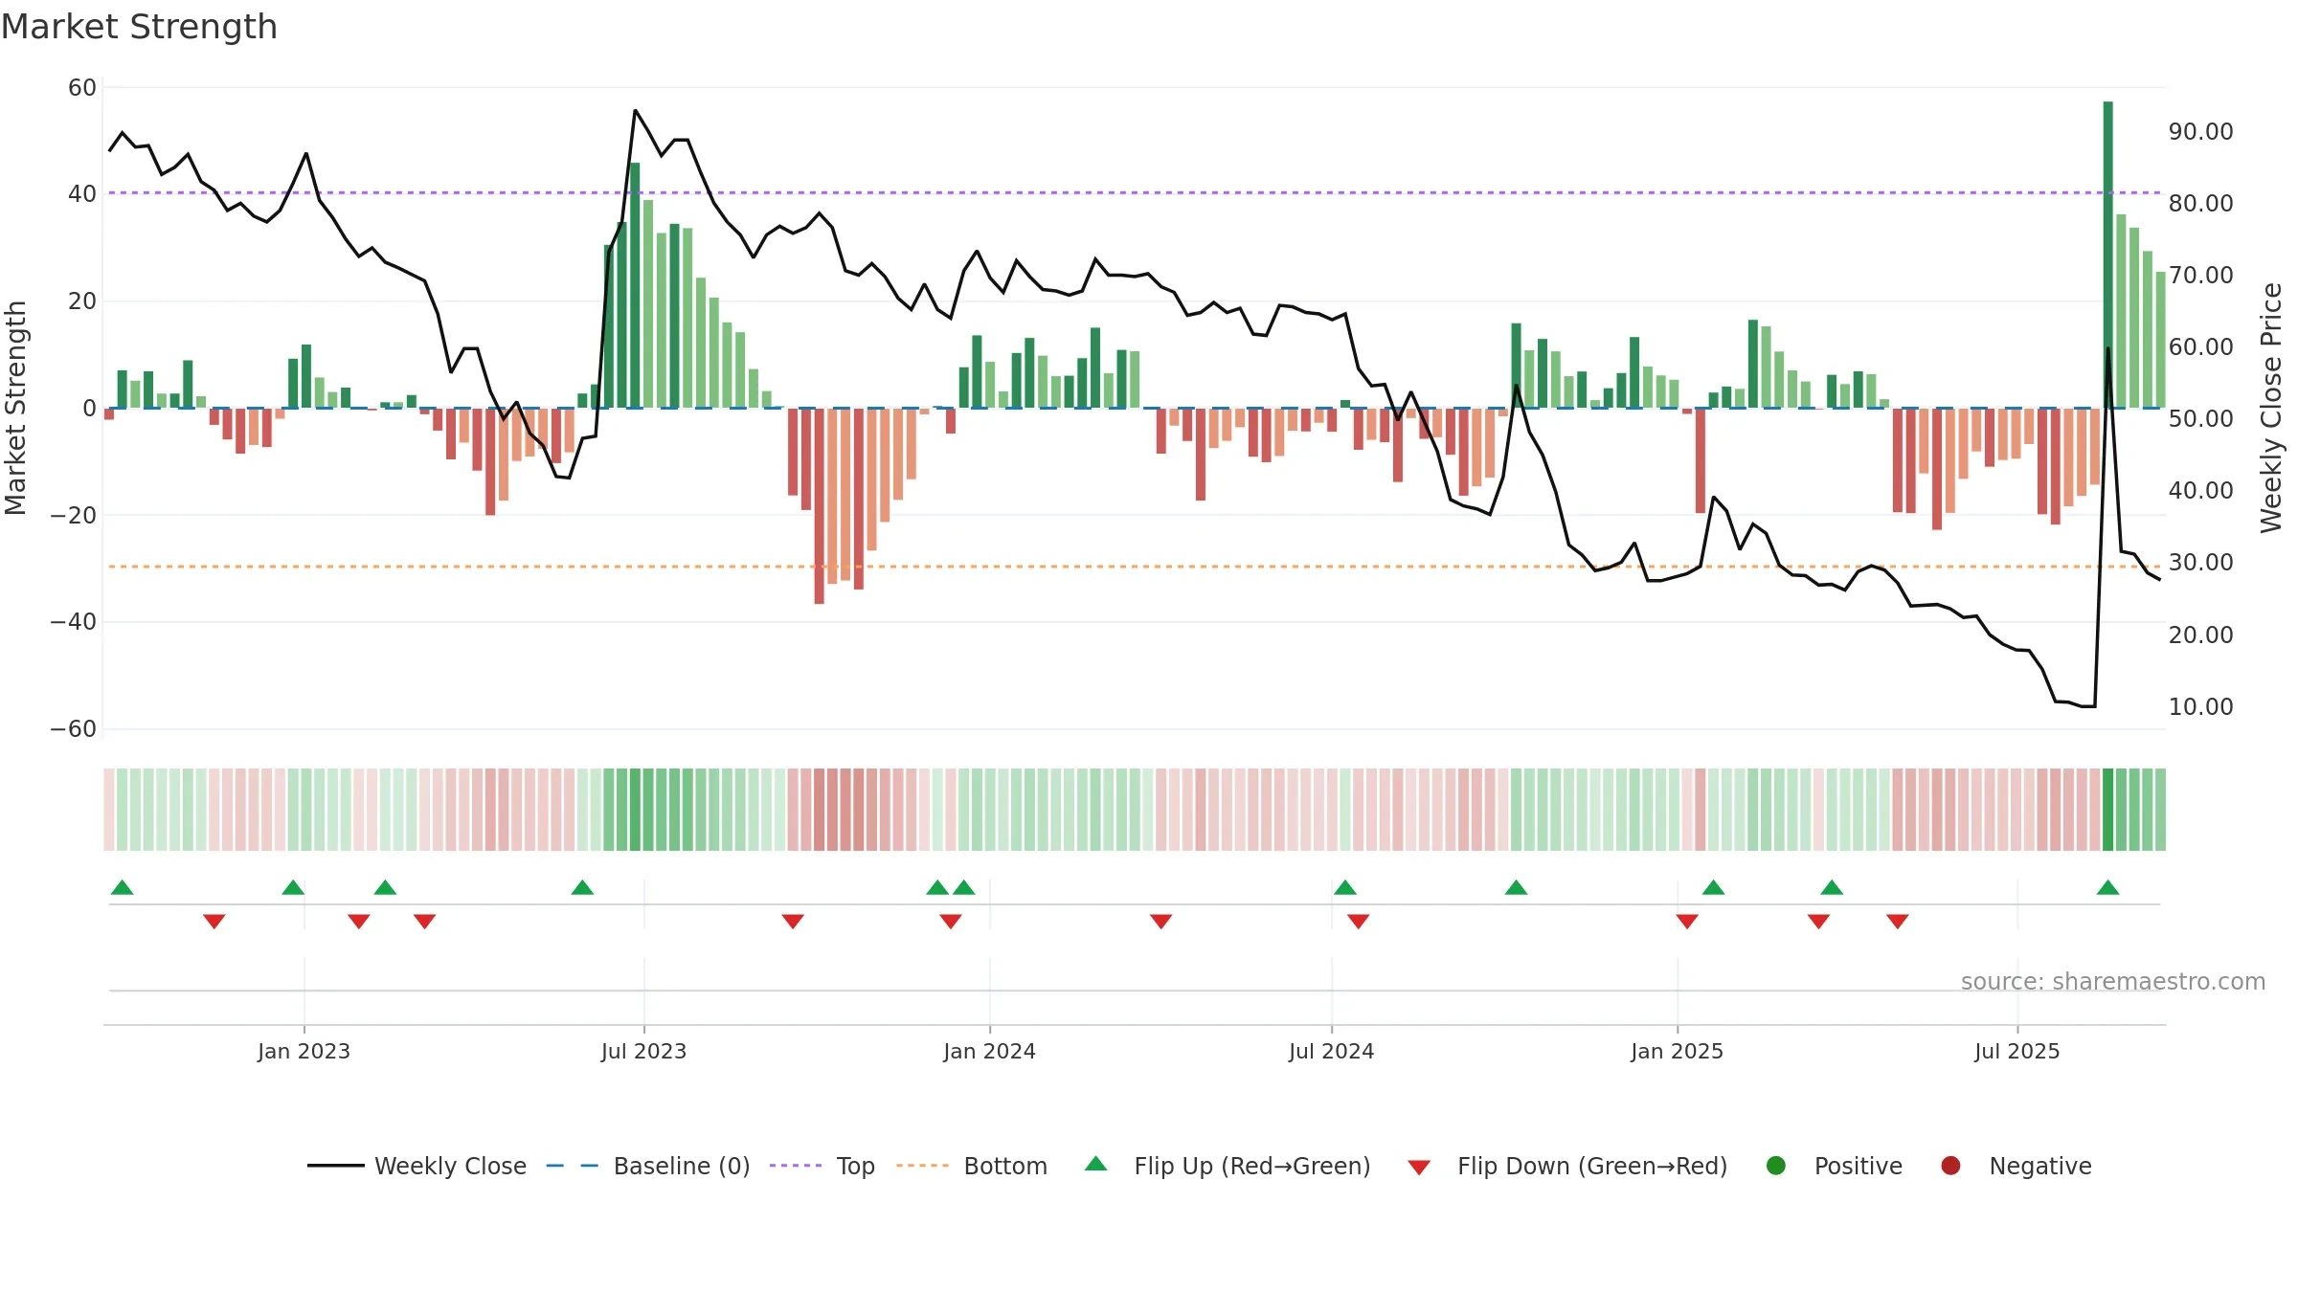Click the tallest green bar near Jul 2023
Viewport: 2298px width, 1292px height.
(635, 285)
